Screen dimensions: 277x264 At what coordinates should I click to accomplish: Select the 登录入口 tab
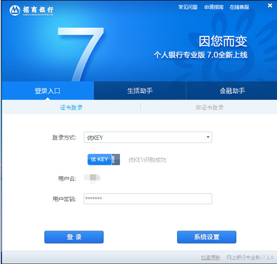point(47,91)
